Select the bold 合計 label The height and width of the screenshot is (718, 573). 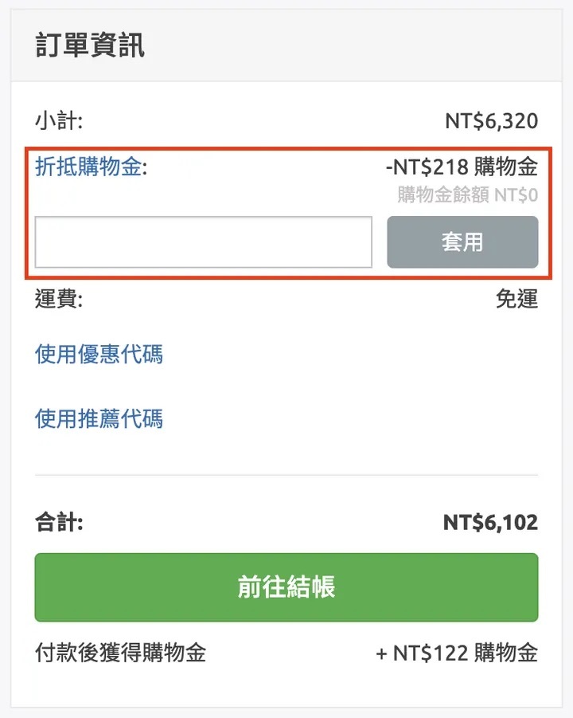click(x=59, y=523)
